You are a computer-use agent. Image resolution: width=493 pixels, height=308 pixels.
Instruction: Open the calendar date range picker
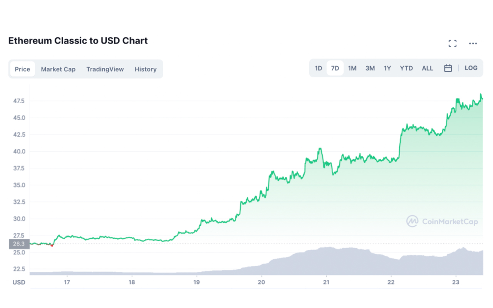click(448, 68)
